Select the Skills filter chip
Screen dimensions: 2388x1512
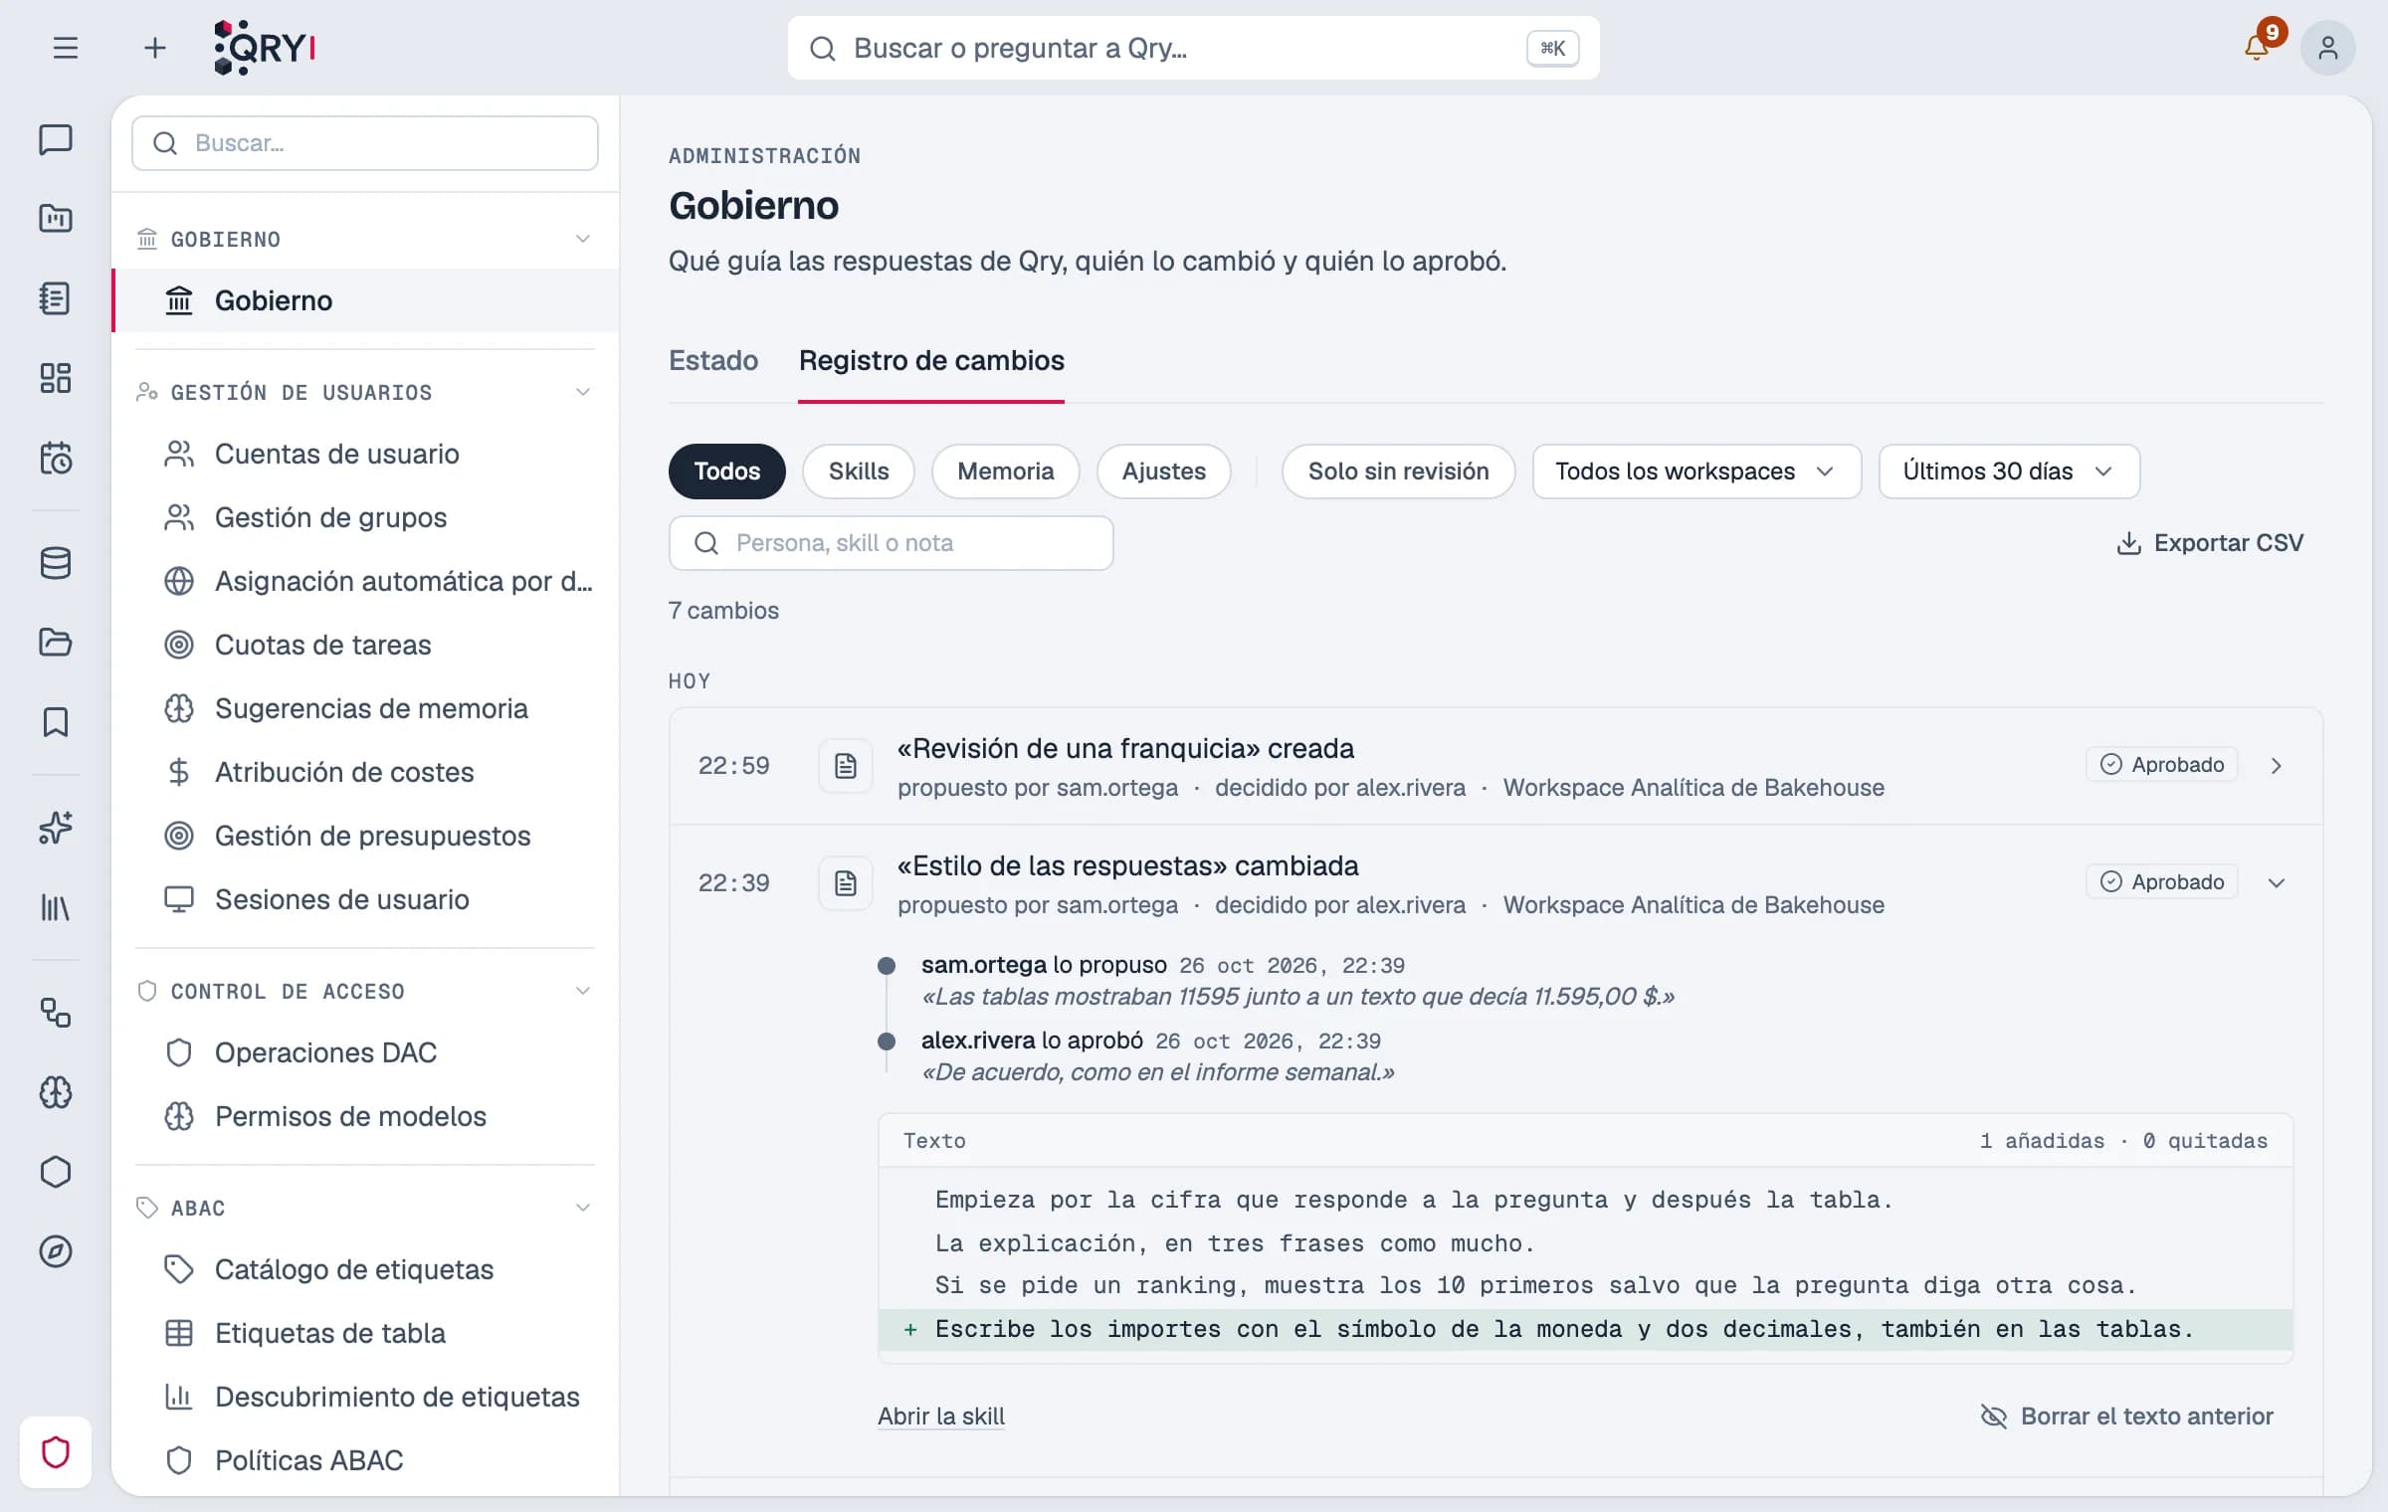pos(859,472)
